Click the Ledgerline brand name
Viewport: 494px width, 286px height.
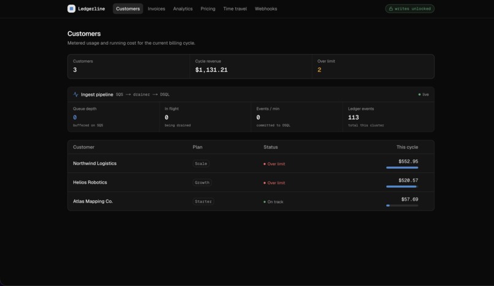pos(91,9)
